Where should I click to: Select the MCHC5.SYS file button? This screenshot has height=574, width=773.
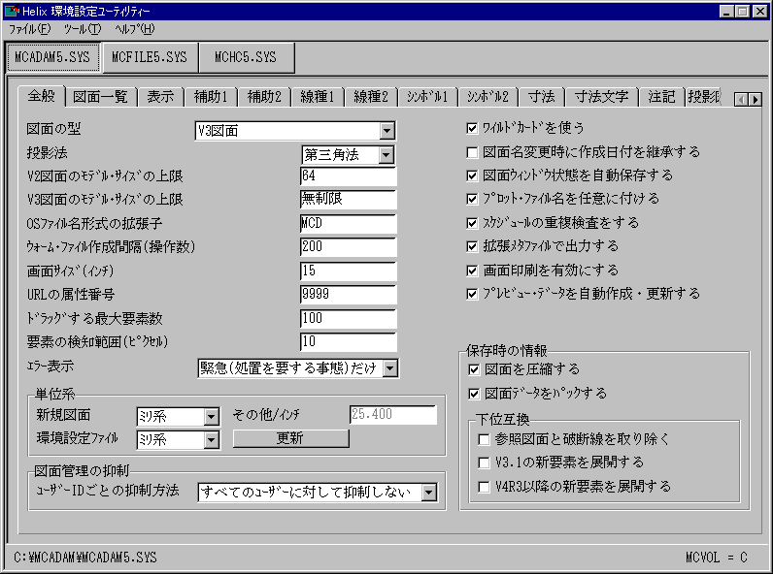coord(246,57)
